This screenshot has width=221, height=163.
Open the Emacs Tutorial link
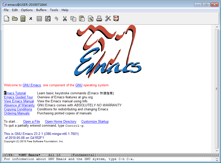click(x=15, y=93)
